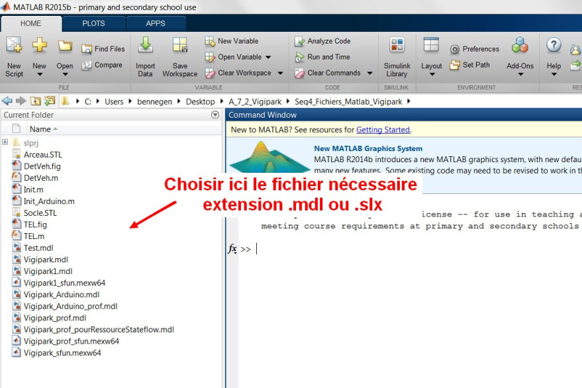Click the Compare files icon
This screenshot has height=388, width=582.
pyautogui.click(x=87, y=65)
